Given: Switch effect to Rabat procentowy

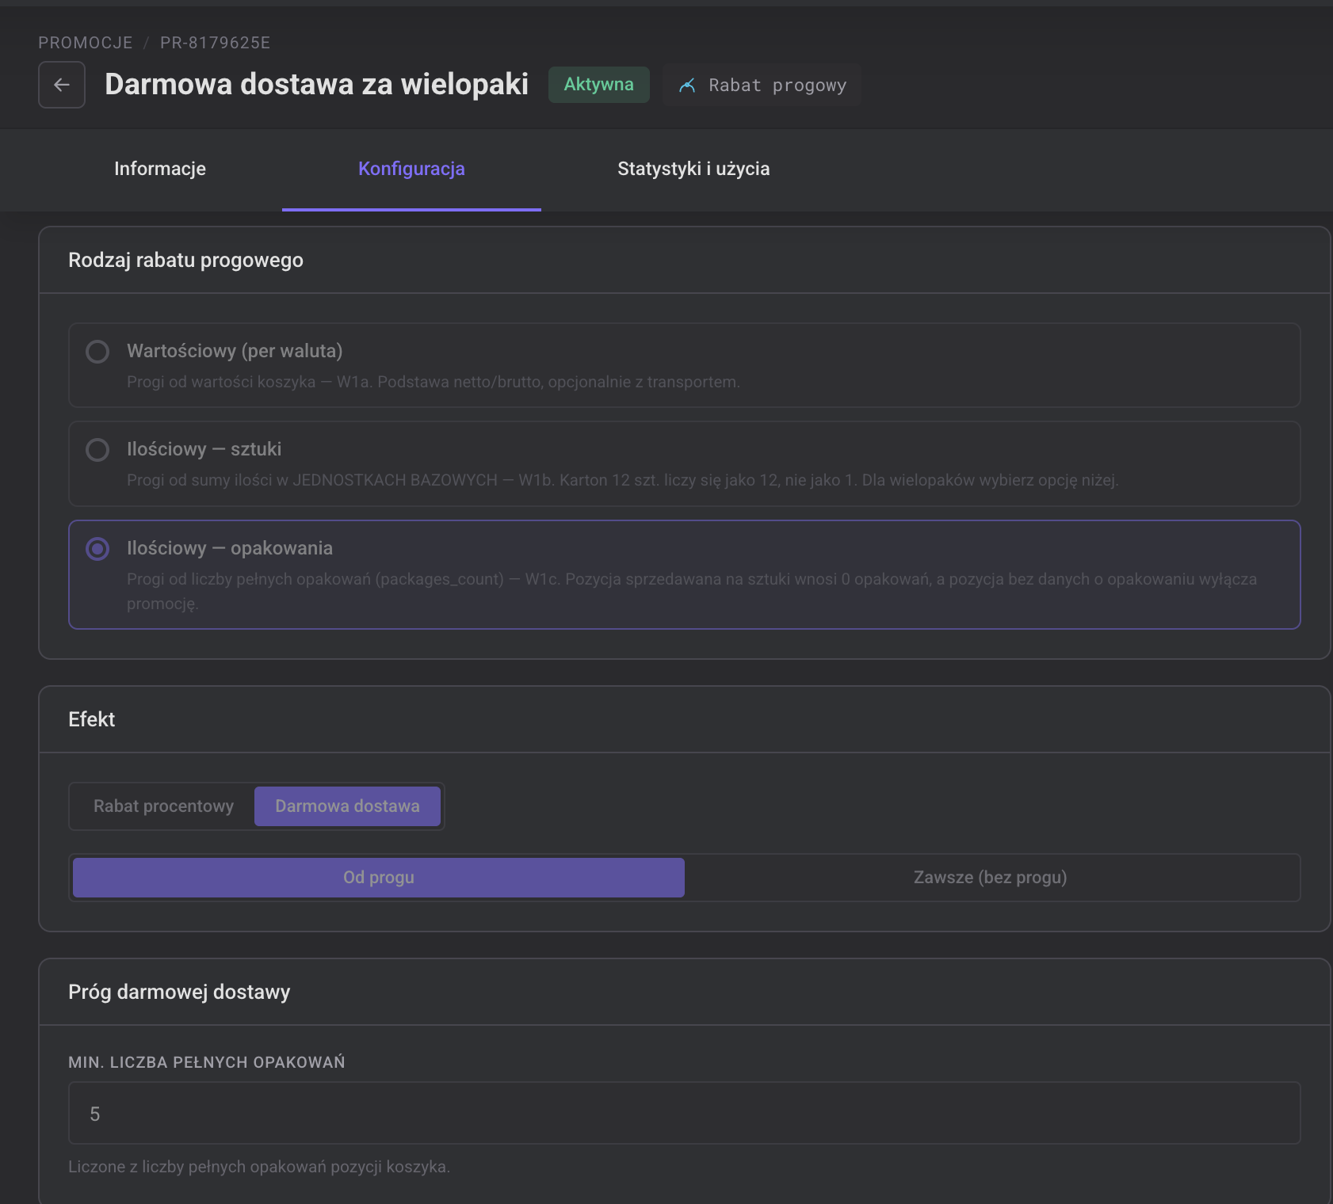Looking at the screenshot, I should point(163,806).
